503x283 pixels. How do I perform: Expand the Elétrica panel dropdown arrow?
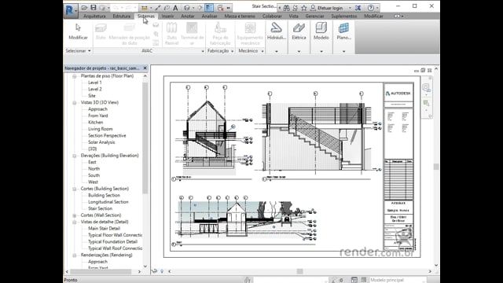tap(299, 51)
